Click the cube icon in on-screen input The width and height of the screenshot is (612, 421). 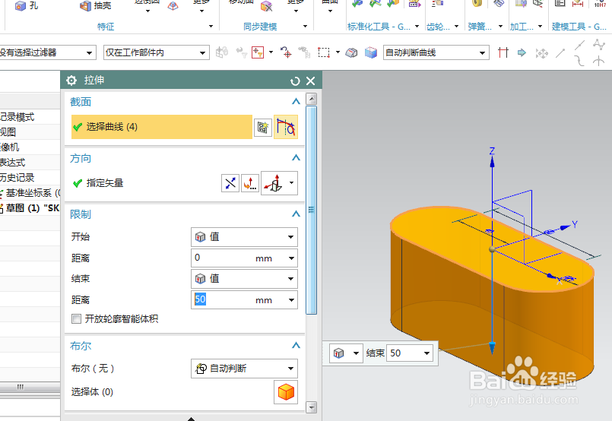tap(339, 353)
